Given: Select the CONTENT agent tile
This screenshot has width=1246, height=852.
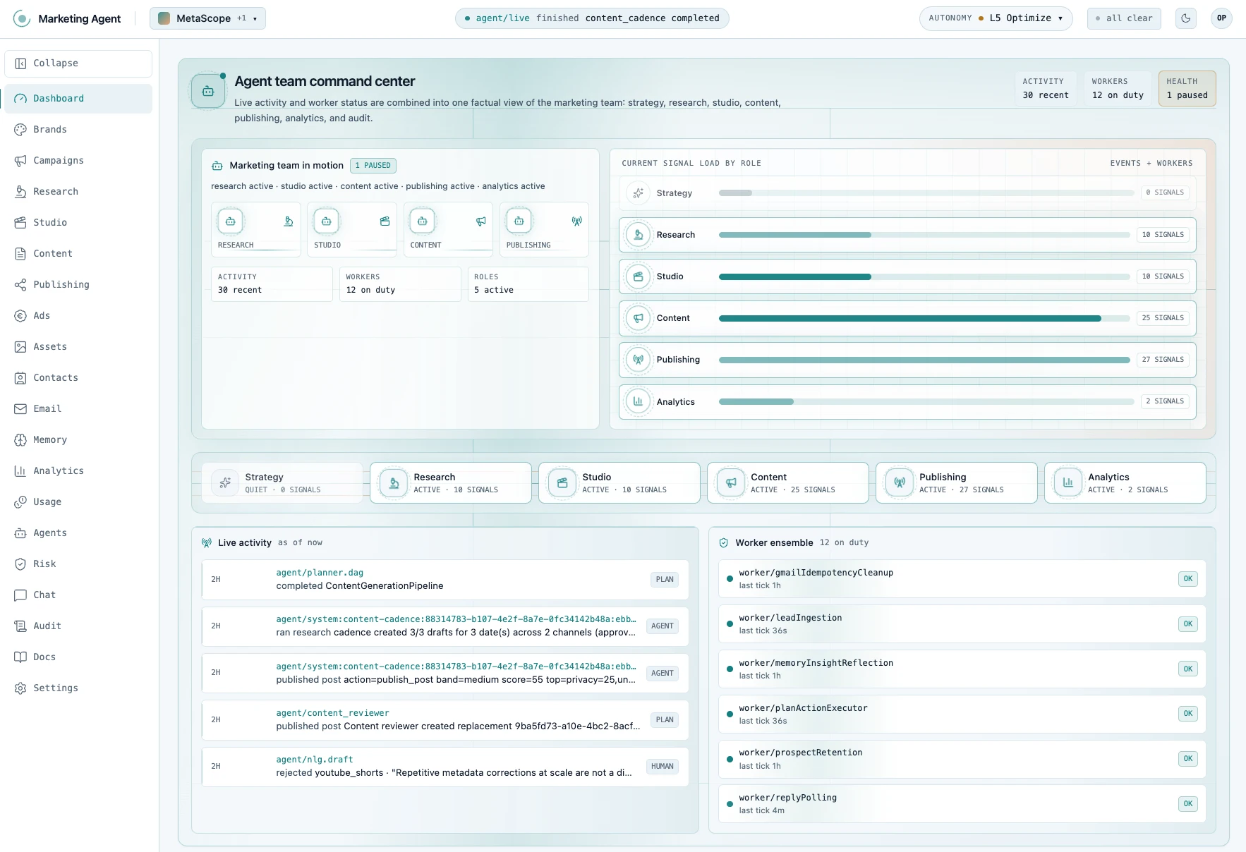Looking at the screenshot, I should pyautogui.click(x=448, y=229).
